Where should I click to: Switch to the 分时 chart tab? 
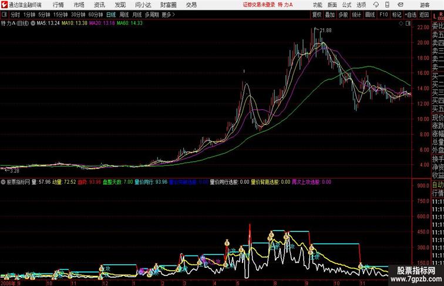15,15
